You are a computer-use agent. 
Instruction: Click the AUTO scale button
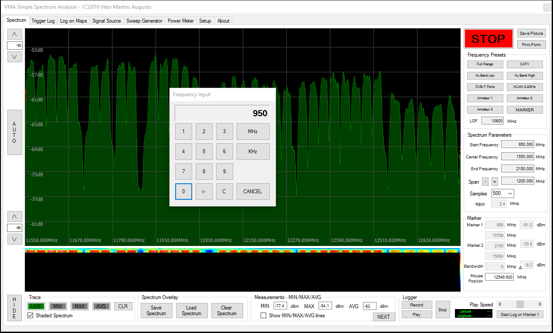coord(15,132)
